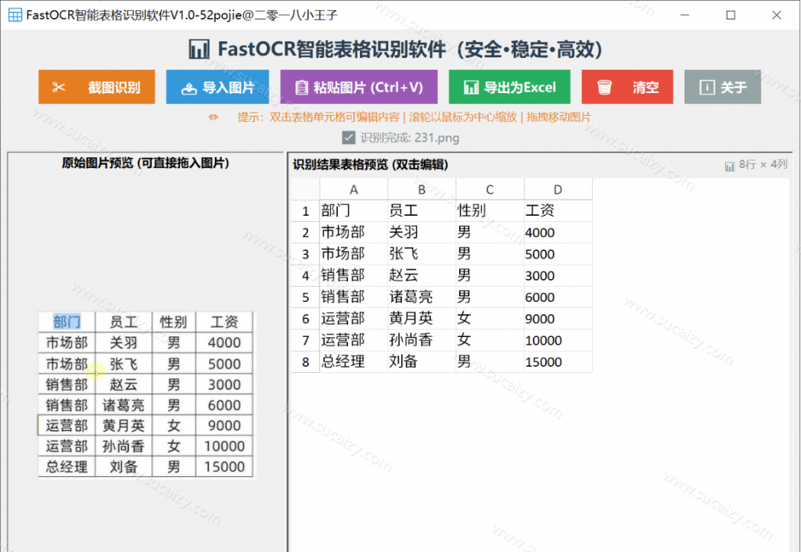801x552 pixels.
Task: Click the 清空 button text
Action: 645,88
